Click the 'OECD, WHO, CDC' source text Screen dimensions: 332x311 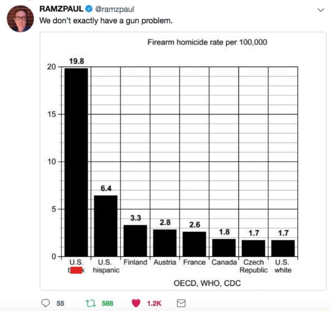(x=207, y=283)
